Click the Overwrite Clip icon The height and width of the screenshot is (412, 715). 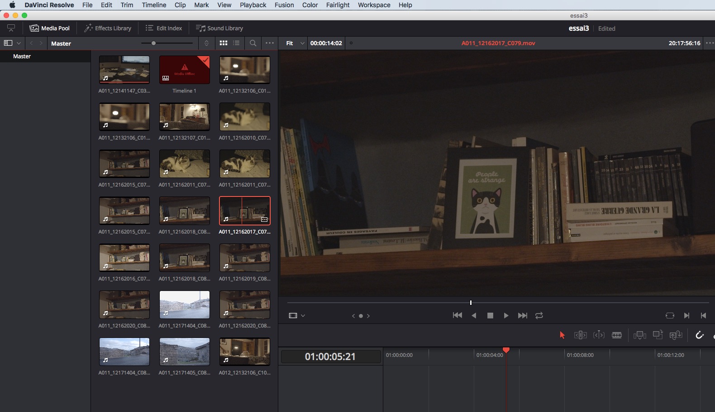pyautogui.click(x=658, y=335)
